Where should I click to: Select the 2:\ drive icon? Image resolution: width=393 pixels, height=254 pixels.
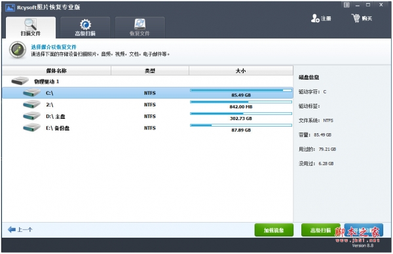point(31,104)
